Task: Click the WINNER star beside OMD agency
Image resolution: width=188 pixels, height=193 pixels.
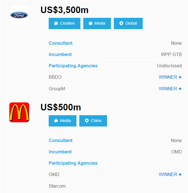Action: pos(180,175)
